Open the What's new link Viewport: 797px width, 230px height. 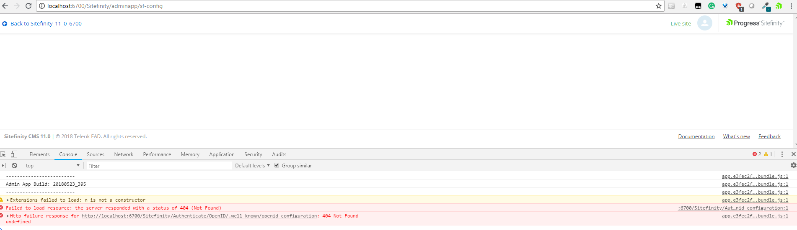pyautogui.click(x=736, y=136)
